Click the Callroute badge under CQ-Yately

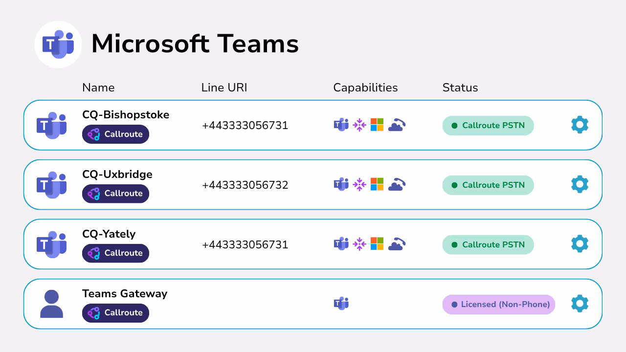[115, 253]
